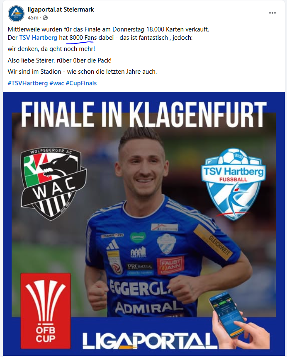Image resolution: width=287 pixels, height=357 pixels.
Task: Click the ligaportal.at Steiermark profile avatar
Action: (x=16, y=13)
